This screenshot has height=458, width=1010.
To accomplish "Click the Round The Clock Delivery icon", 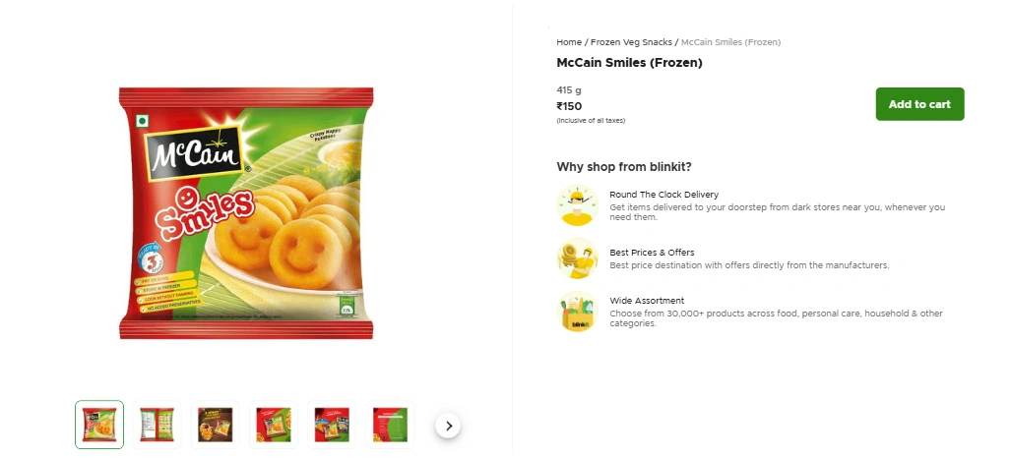I will (577, 204).
